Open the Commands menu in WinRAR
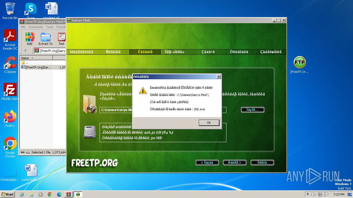 [x=36, y=27]
